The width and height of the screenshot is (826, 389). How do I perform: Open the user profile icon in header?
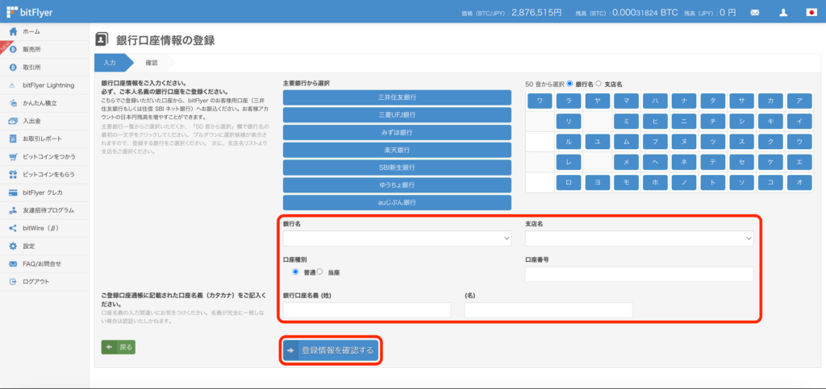(x=783, y=12)
